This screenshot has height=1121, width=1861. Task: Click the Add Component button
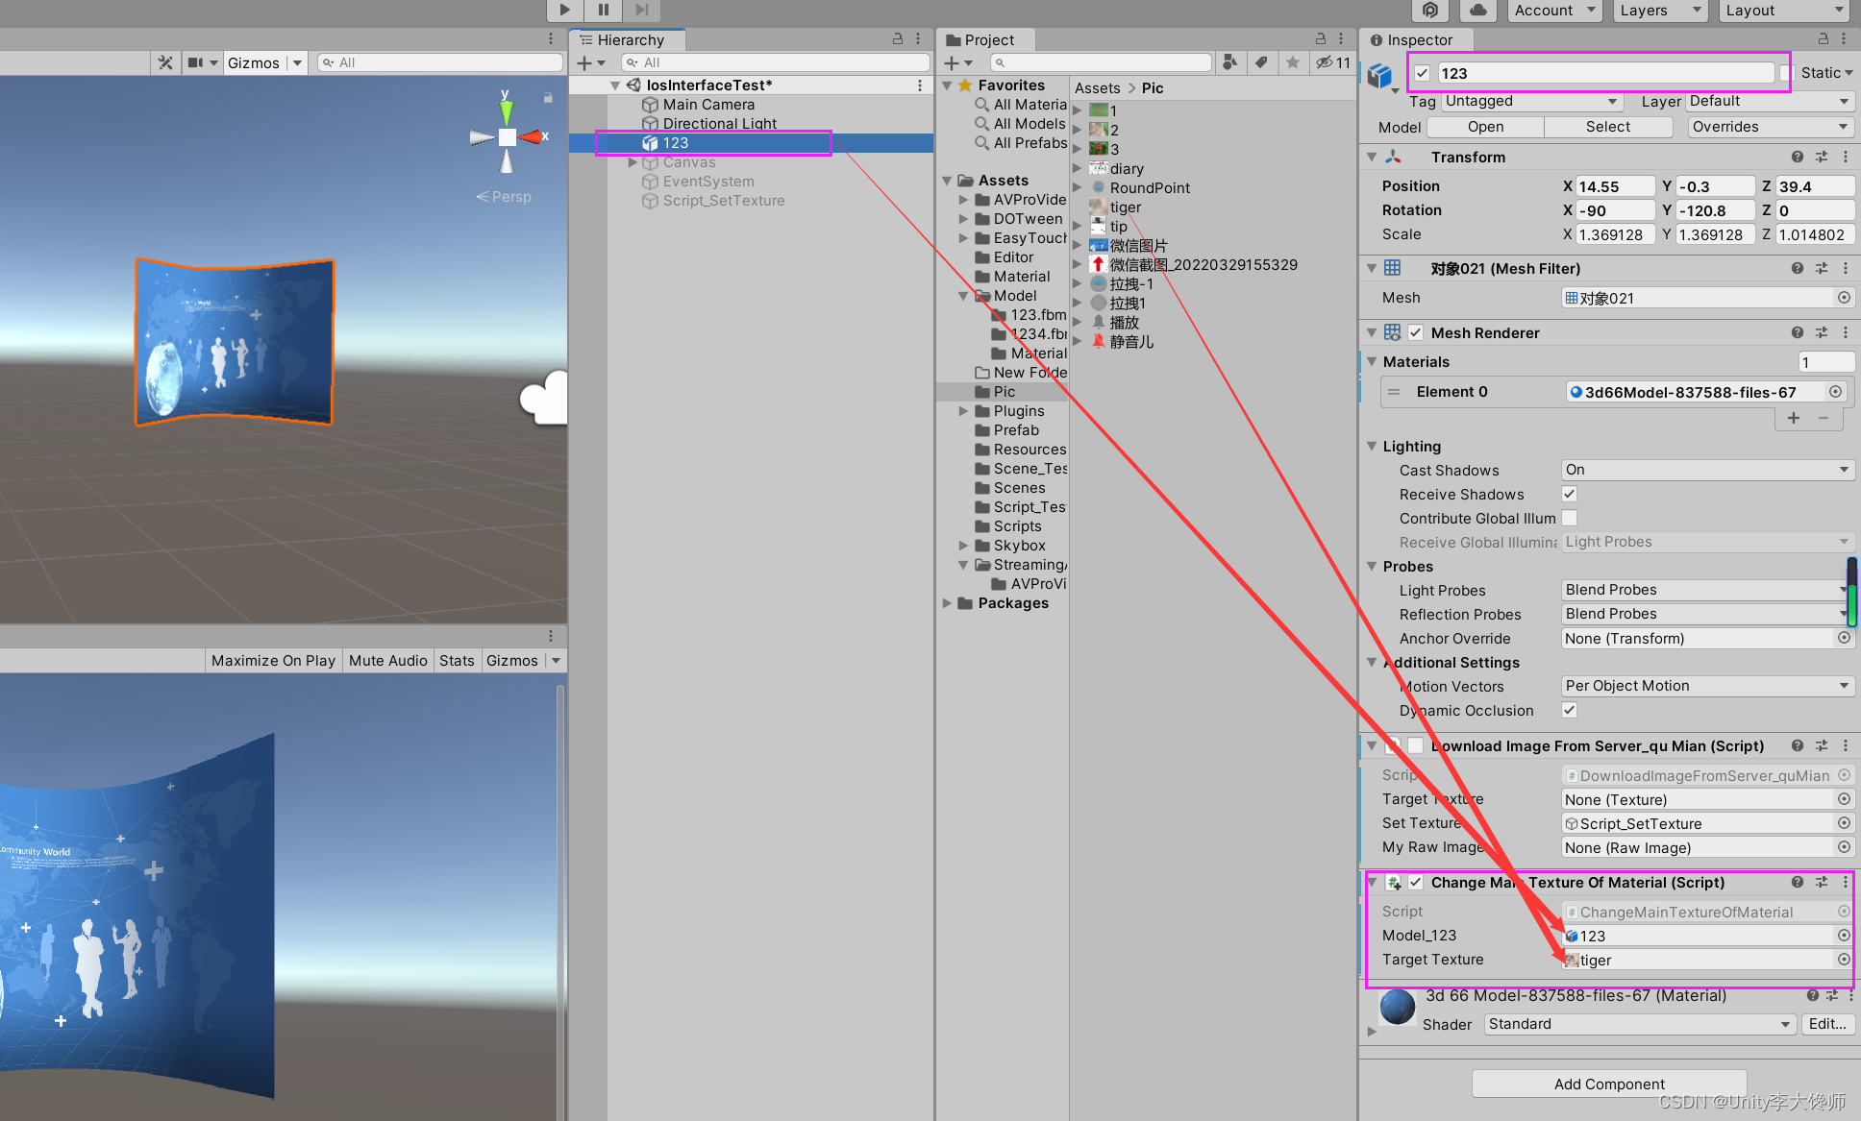click(1609, 1084)
